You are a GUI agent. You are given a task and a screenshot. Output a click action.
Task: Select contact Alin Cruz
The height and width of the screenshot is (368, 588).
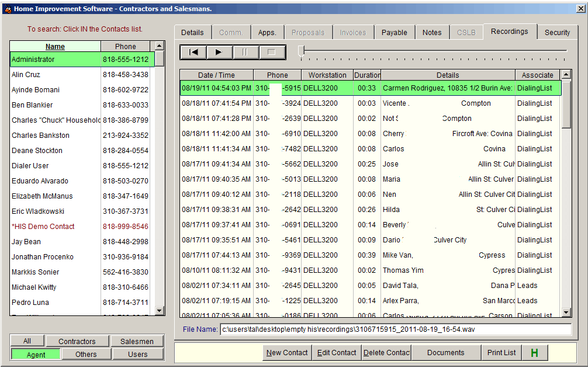pos(82,75)
